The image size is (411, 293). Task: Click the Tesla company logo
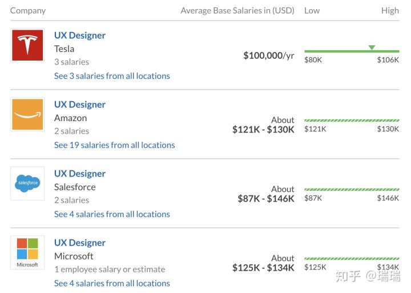(27, 45)
